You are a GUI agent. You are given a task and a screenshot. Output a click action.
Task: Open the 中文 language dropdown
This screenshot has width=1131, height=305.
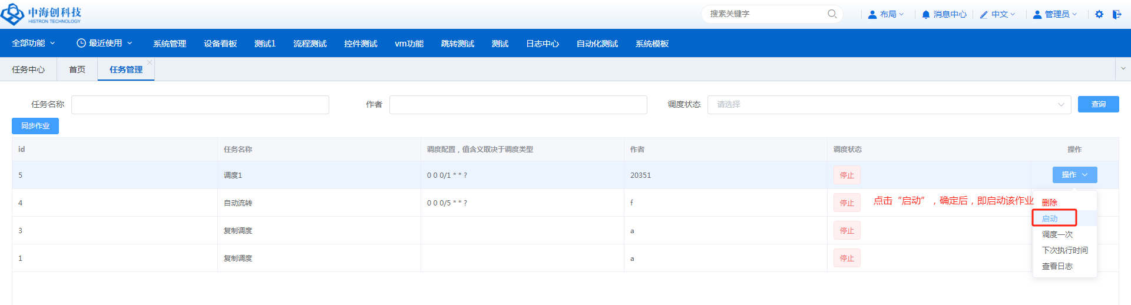[x=998, y=15]
